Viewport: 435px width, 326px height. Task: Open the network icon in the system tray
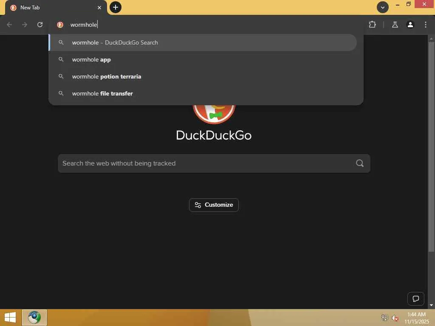click(x=384, y=318)
